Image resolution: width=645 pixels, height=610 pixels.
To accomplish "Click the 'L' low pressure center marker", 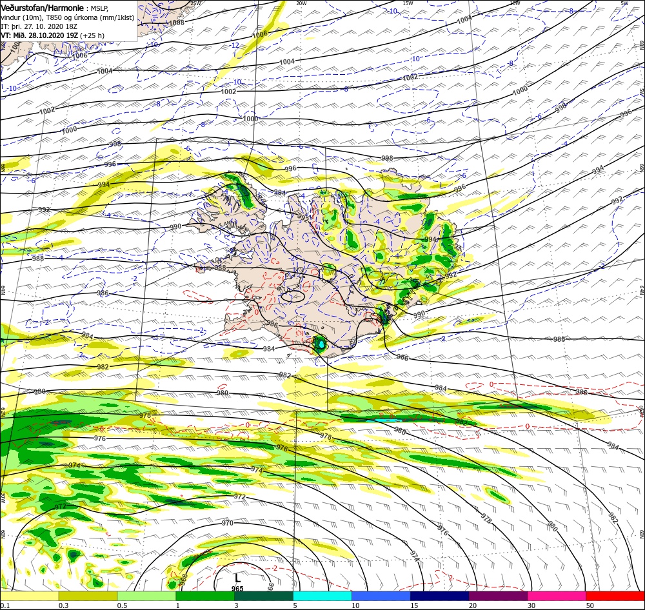I will tap(237, 579).
